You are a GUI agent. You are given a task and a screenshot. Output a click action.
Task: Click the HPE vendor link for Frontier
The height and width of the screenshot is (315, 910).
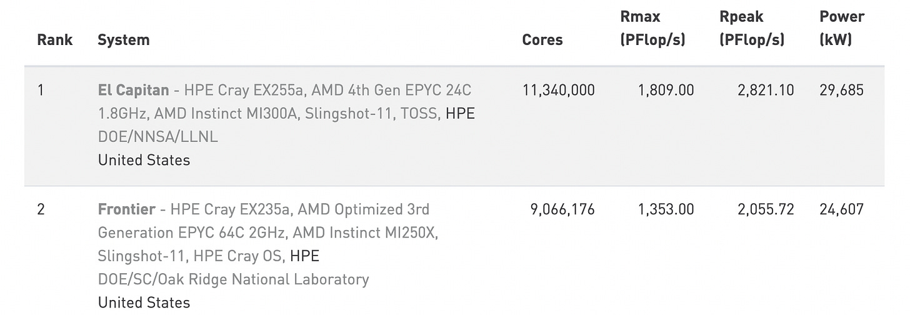click(x=305, y=256)
